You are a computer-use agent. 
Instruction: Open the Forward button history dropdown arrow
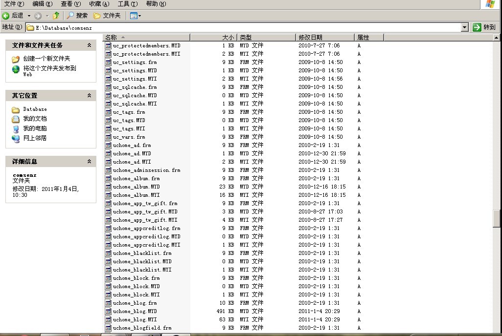(47, 16)
